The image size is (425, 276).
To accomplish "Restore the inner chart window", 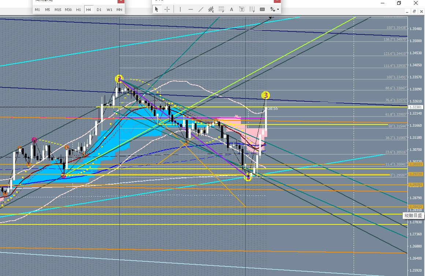I will point(414,11).
